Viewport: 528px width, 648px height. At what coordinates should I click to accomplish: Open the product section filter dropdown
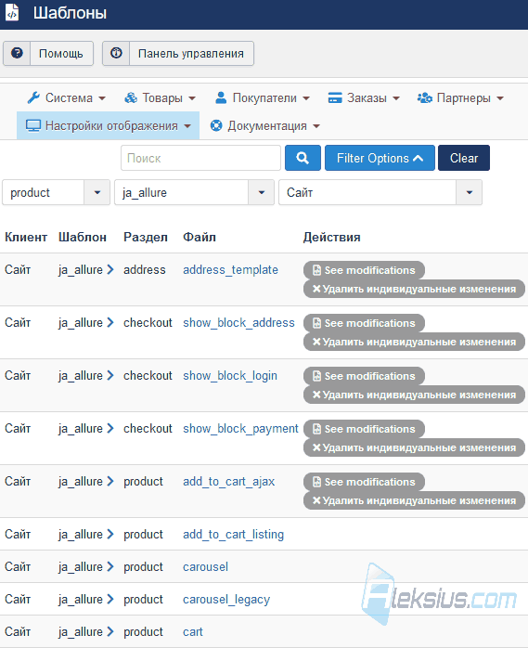[x=57, y=192]
